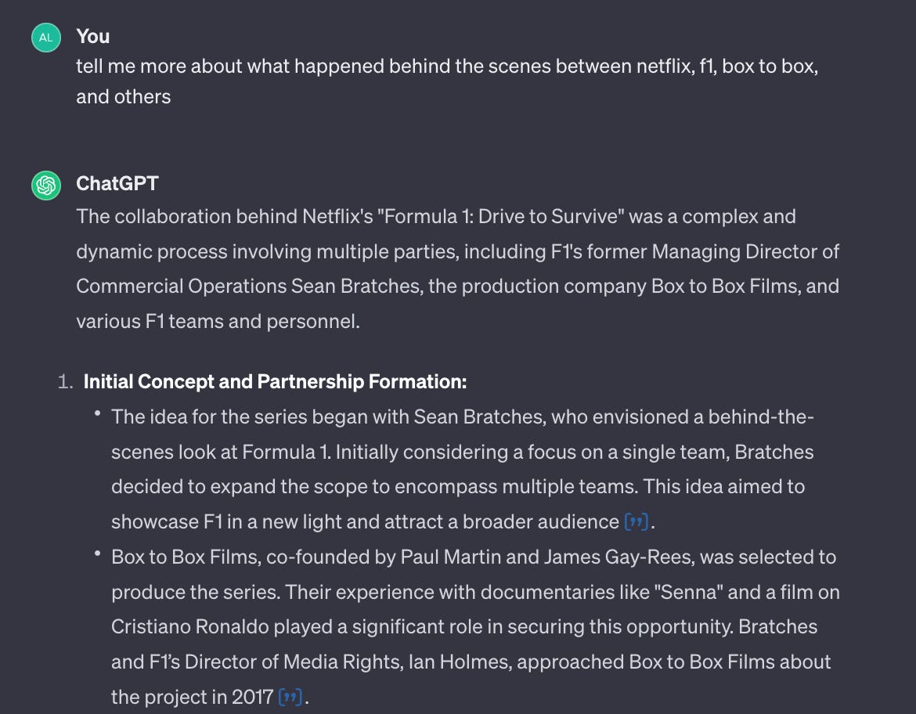Screen dimensions: 916x714
Task: Click the list number "1." marker
Action: pyautogui.click(x=66, y=381)
